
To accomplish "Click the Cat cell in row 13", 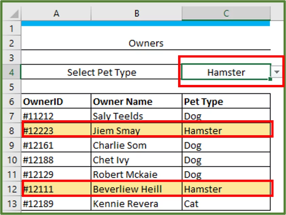I will [x=226, y=203].
